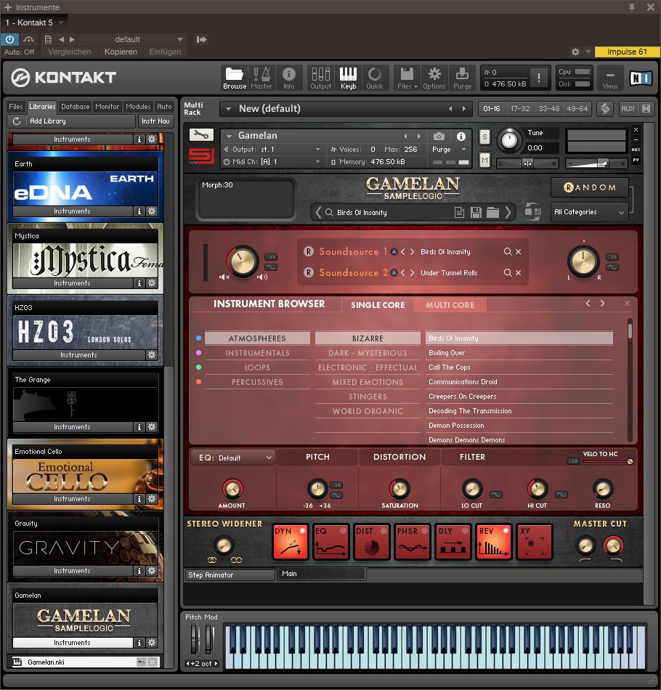661x690 pixels.
Task: Open the Browse panel in Kontakt toolbar
Action: click(235, 78)
